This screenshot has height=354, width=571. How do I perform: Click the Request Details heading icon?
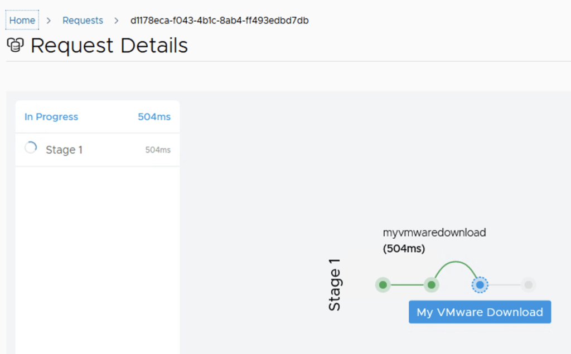tap(15, 45)
